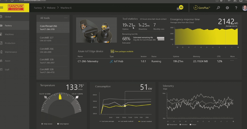Image resolution: width=247 pixels, height=129 pixels.
Task: Click the 12% CPU value
Action: click(x=220, y=61)
